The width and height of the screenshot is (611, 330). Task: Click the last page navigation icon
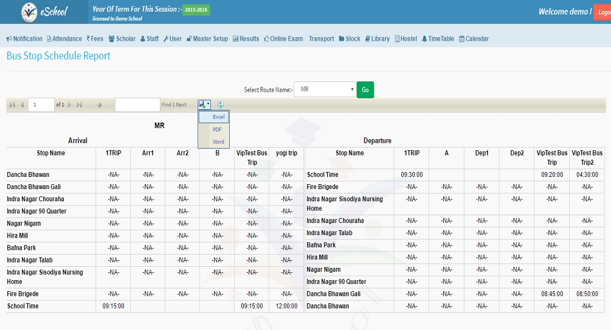click(80, 105)
